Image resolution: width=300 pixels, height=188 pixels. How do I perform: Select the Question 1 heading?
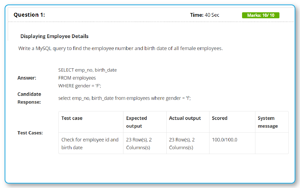tap(29, 15)
